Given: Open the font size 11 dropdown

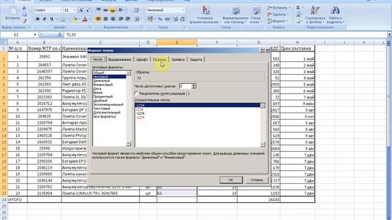Looking at the screenshot, I should click(x=75, y=10).
